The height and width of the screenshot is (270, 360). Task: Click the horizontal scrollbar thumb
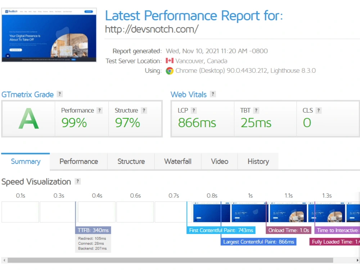[x=170, y=260]
